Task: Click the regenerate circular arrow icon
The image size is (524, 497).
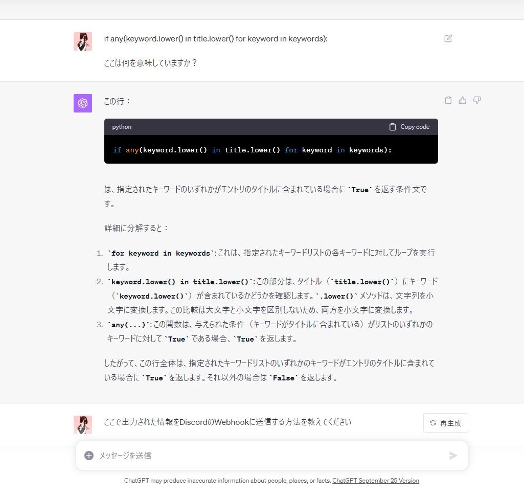Action: point(432,423)
